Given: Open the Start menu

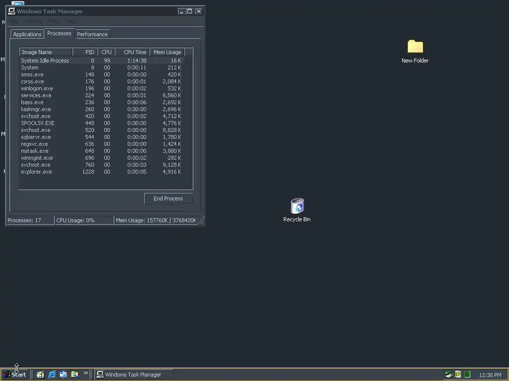Looking at the screenshot, I should coord(15,375).
